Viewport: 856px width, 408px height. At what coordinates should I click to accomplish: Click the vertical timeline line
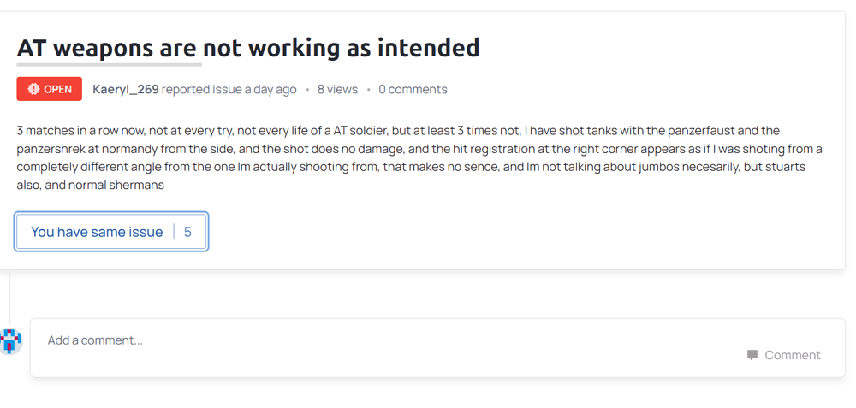[x=9, y=295]
